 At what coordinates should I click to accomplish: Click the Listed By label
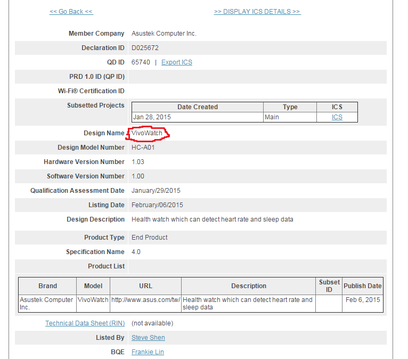[110, 337]
